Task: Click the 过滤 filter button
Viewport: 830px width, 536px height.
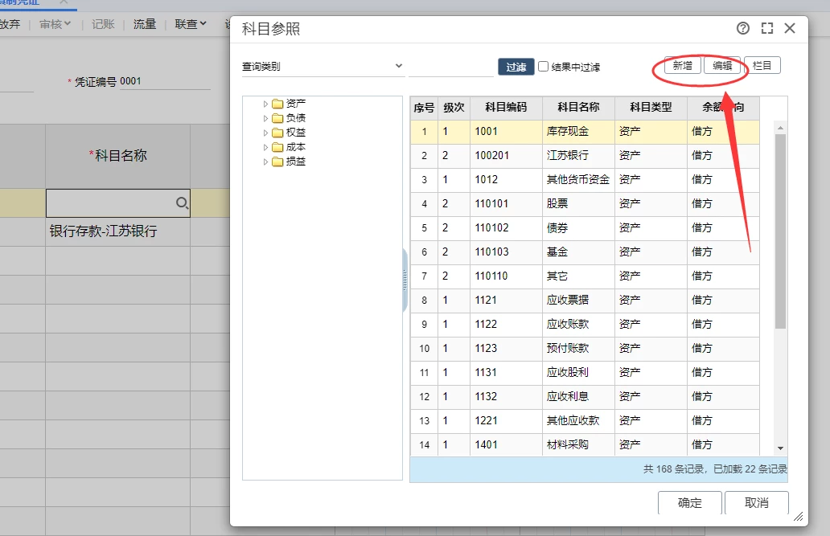Action: pyautogui.click(x=516, y=67)
